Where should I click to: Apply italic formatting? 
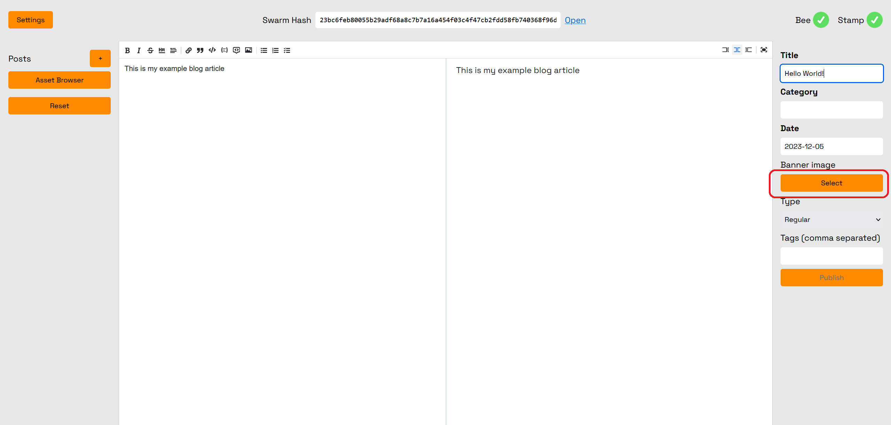(139, 50)
